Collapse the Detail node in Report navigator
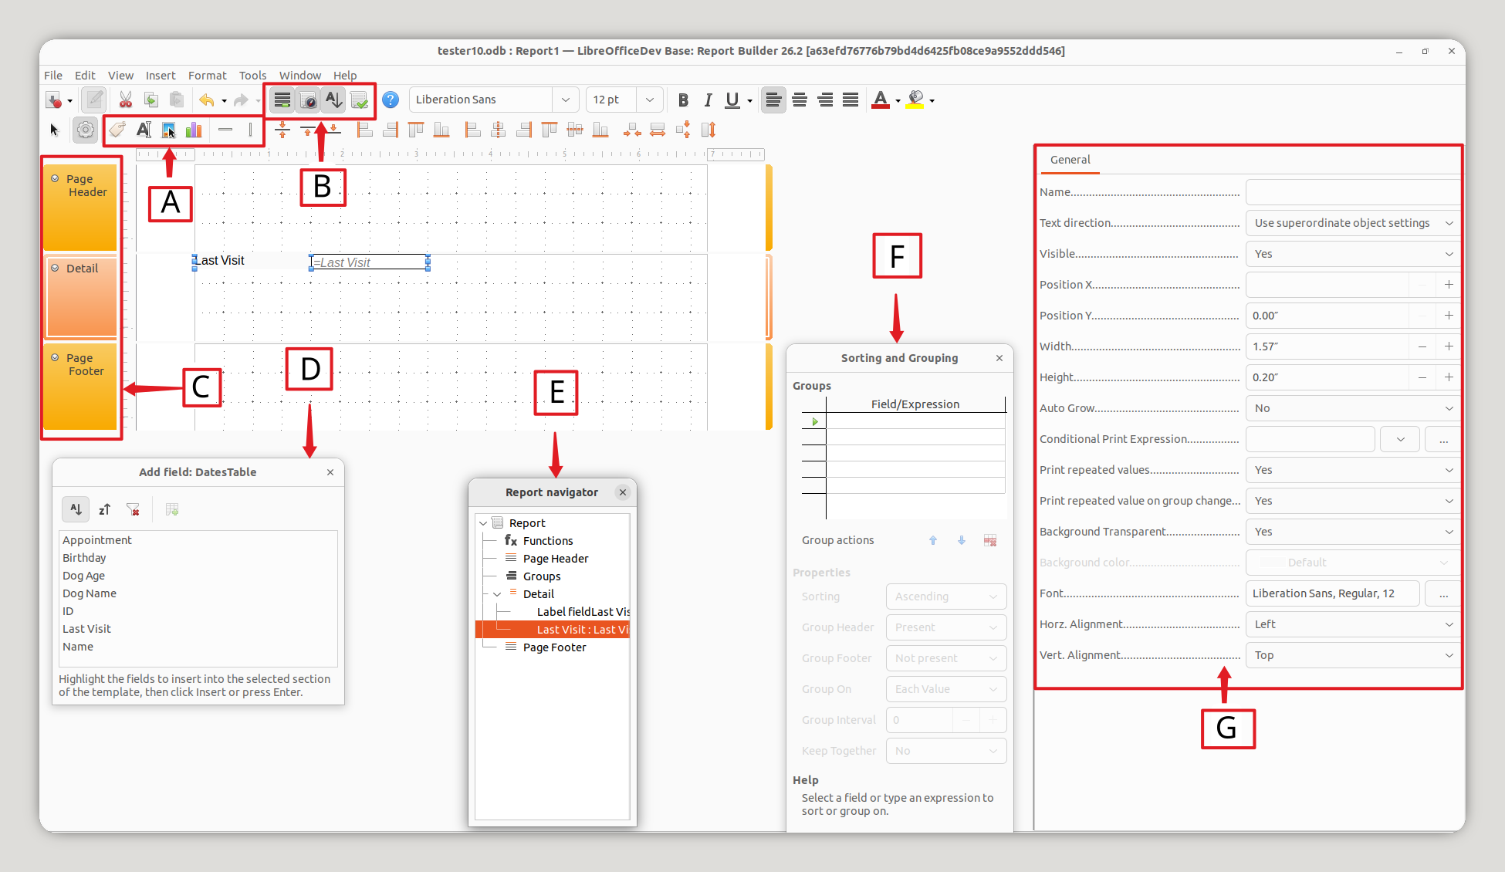Image resolution: width=1505 pixels, height=872 pixels. tap(498, 594)
